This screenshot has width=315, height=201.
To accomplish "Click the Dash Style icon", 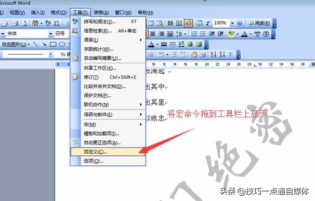I will click(173, 44).
